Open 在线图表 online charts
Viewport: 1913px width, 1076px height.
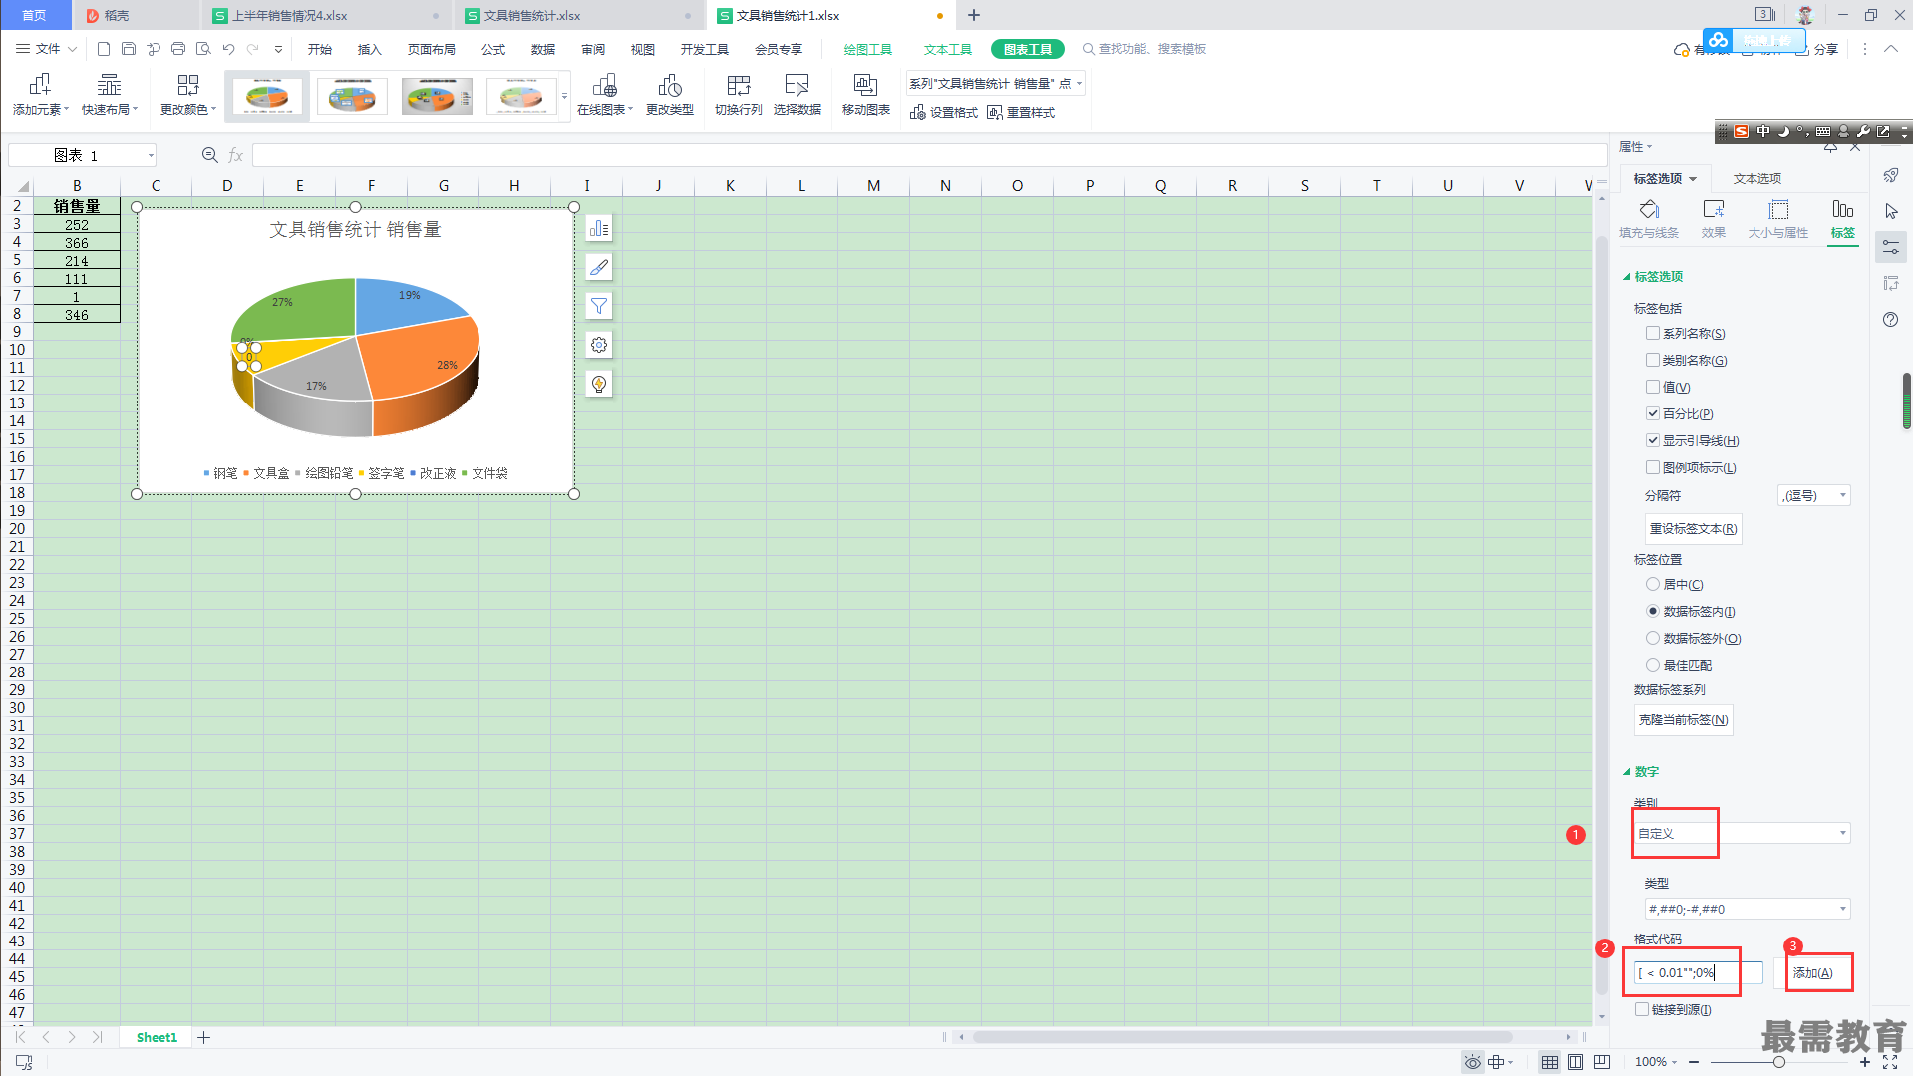(604, 95)
